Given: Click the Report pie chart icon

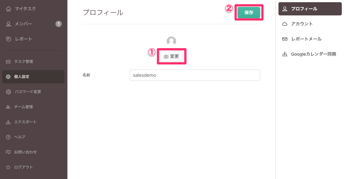Looking at the screenshot, I should [9, 39].
